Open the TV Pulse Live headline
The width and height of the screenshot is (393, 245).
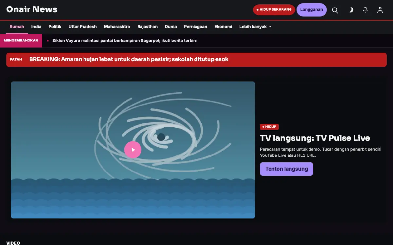315,138
